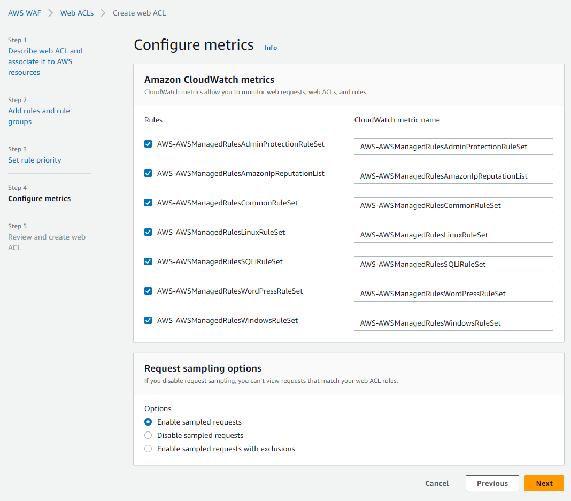
Task: Select Enable sampled requests option
Action: pyautogui.click(x=148, y=422)
